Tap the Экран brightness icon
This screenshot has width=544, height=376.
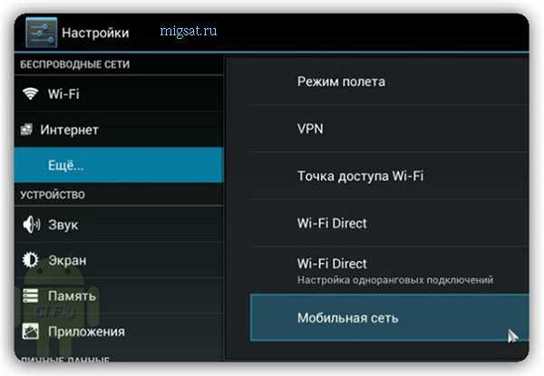pos(31,260)
